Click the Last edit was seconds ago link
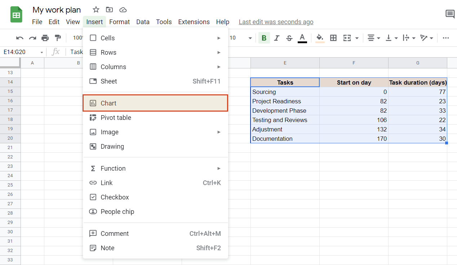This screenshot has height=265, width=457. (276, 22)
